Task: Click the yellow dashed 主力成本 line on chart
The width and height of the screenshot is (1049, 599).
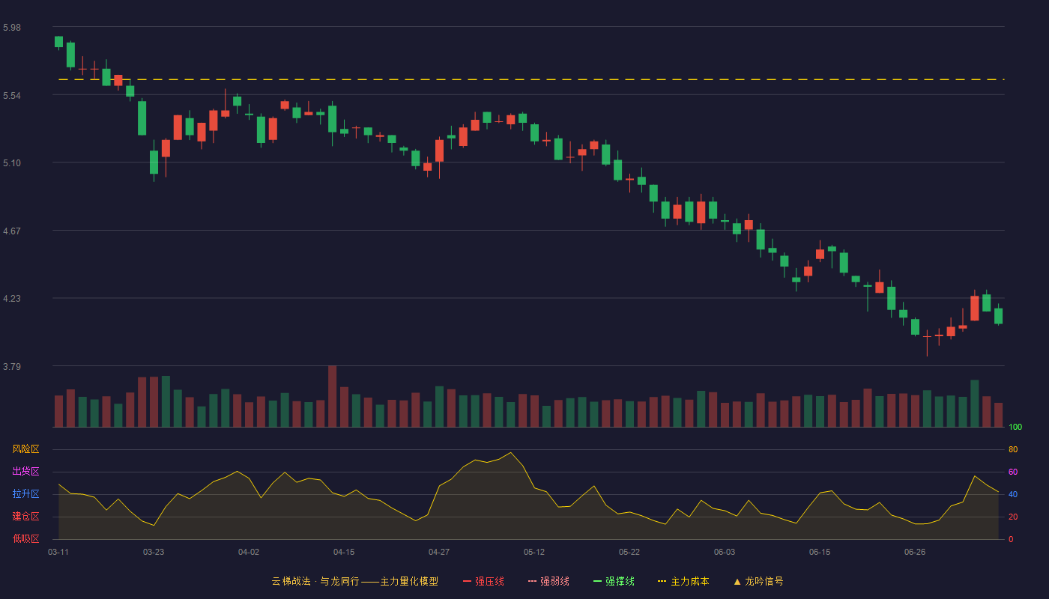Action: click(x=531, y=79)
